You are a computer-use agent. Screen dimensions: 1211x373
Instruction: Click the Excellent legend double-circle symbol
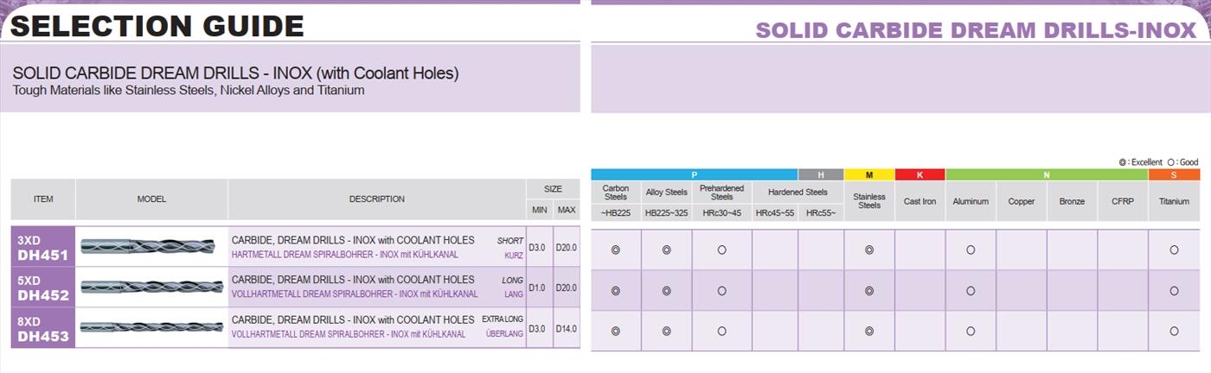(1123, 162)
